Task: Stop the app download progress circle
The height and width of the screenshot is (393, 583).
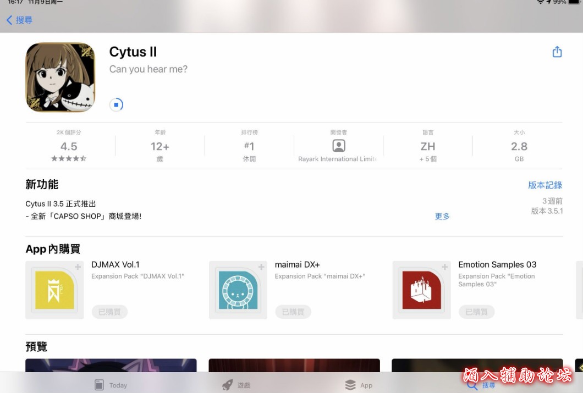Action: [x=116, y=104]
